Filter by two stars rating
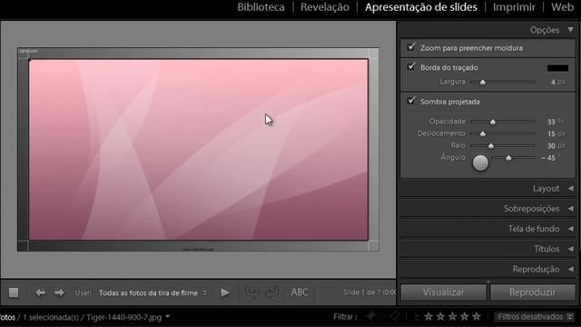This screenshot has height=327, width=581. click(x=440, y=316)
